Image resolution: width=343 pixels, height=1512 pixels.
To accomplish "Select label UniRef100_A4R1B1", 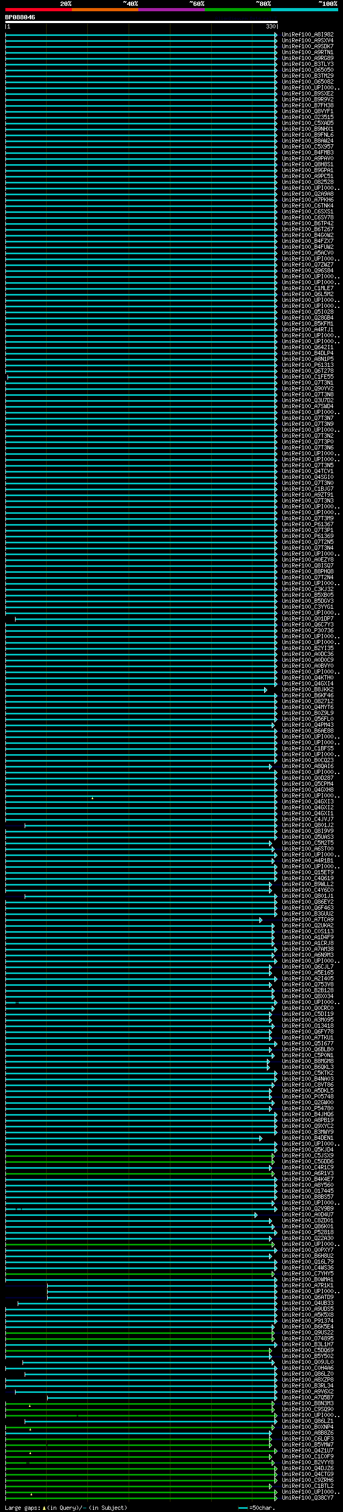I will (308, 860).
